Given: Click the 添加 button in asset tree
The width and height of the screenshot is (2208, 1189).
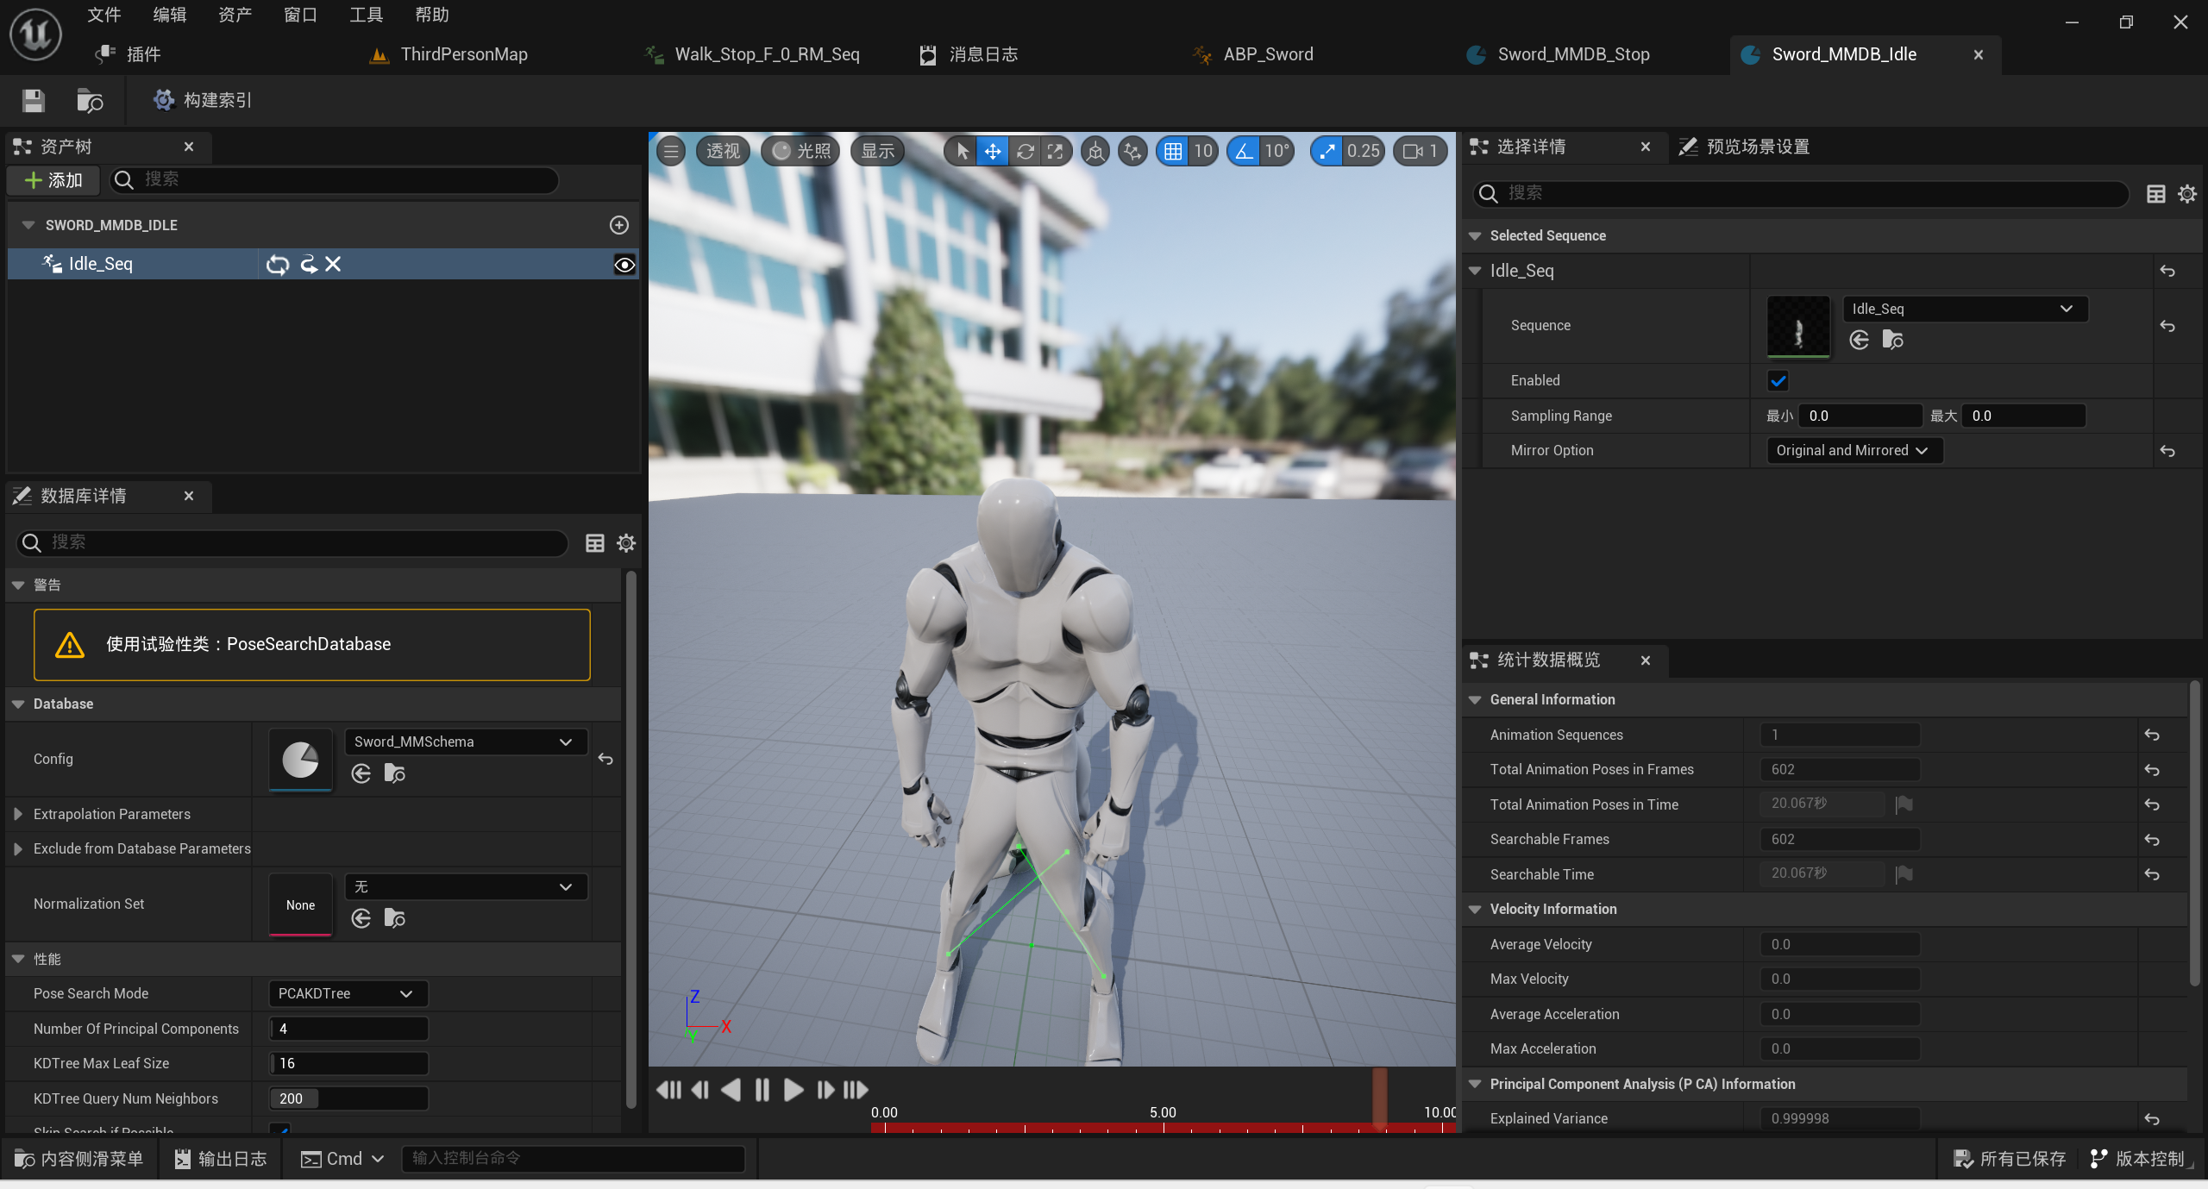Looking at the screenshot, I should pos(53,179).
